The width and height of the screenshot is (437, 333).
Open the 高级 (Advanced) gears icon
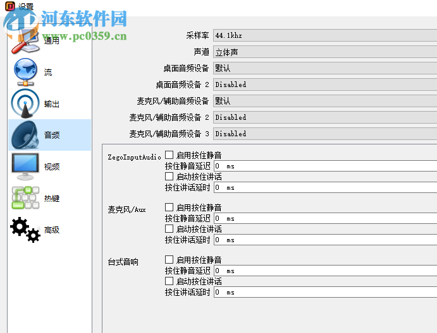pos(25,230)
